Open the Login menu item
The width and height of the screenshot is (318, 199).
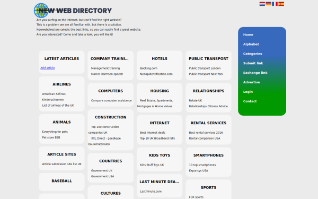click(248, 92)
